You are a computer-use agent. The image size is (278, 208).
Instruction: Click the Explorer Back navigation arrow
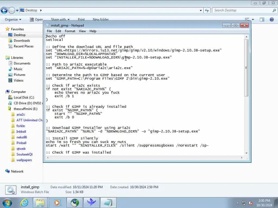4,11
